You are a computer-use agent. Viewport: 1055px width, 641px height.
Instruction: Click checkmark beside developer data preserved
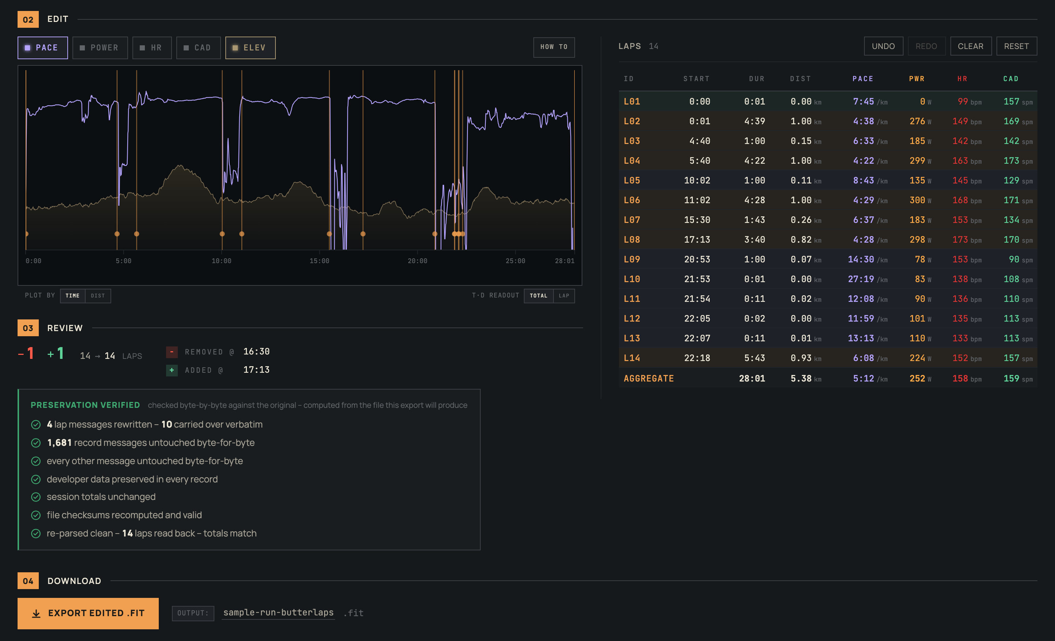pyautogui.click(x=36, y=479)
